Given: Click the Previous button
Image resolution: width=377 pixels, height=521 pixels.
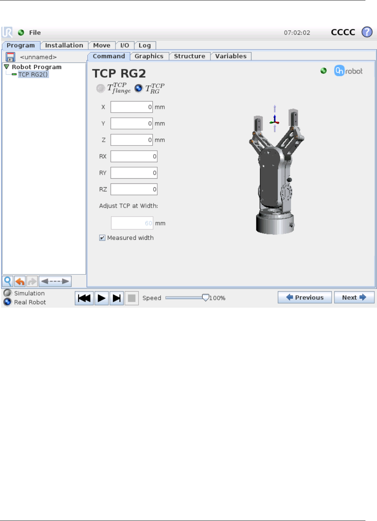Looking at the screenshot, I should 305,297.
